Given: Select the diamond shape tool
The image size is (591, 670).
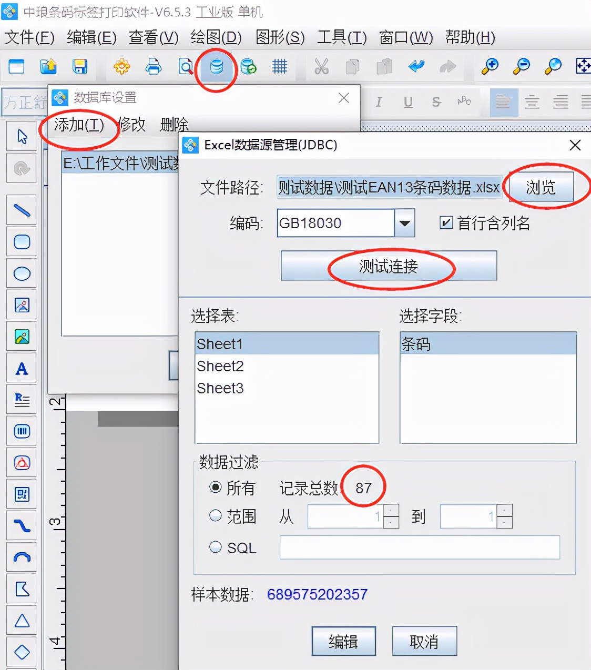Looking at the screenshot, I should pyautogui.click(x=22, y=652).
